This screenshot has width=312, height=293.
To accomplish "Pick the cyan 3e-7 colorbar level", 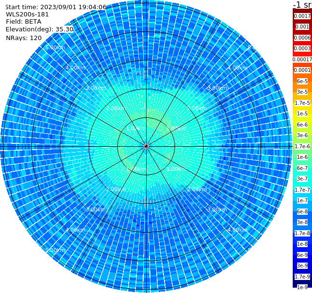I will click(302, 179).
